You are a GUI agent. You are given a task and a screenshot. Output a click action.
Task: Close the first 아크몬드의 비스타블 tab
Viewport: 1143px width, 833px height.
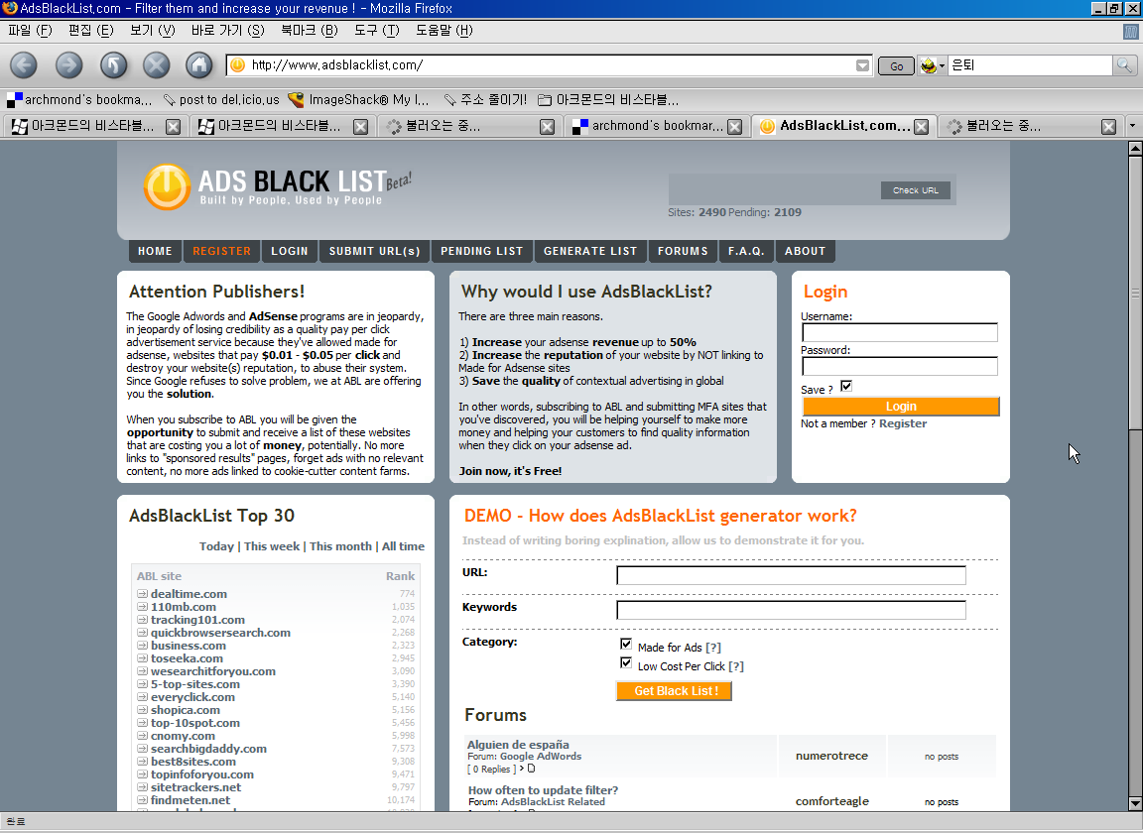click(x=173, y=127)
